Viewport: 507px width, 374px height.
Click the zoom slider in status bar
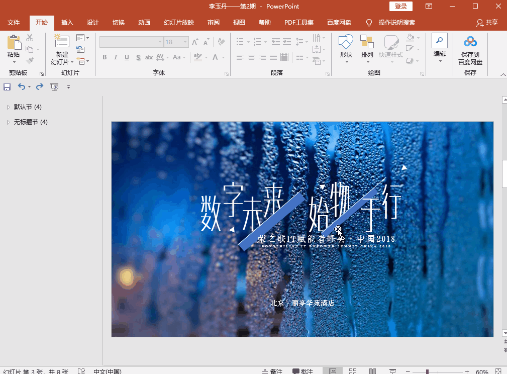pyautogui.click(x=428, y=371)
